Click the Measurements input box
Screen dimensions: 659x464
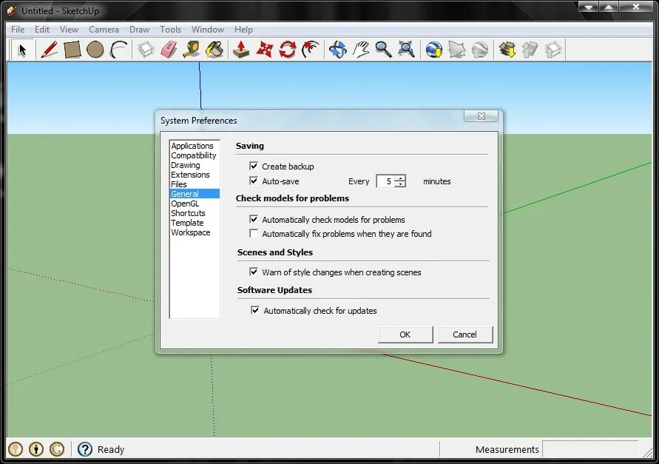tap(590, 449)
